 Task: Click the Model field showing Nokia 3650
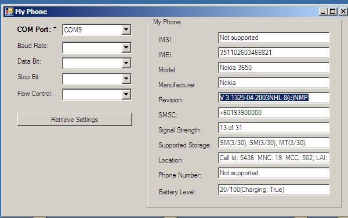point(274,68)
